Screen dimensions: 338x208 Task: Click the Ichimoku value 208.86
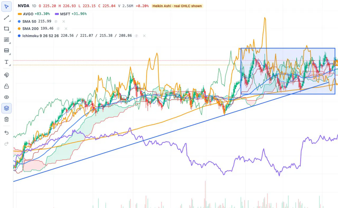tap(125, 36)
